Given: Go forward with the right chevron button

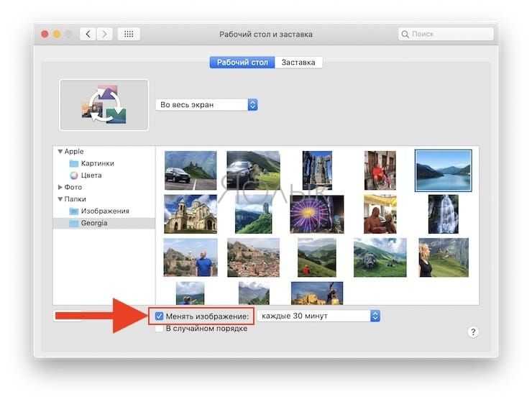Looking at the screenshot, I should pos(104,34).
